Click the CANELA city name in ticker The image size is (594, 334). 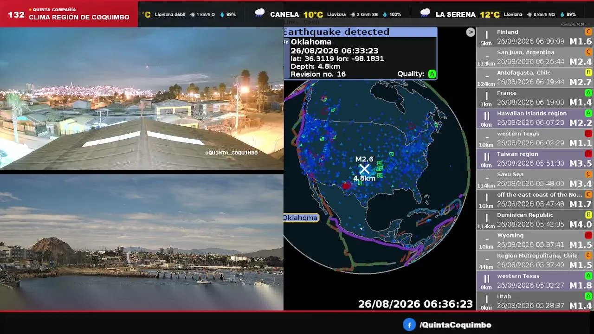click(284, 14)
